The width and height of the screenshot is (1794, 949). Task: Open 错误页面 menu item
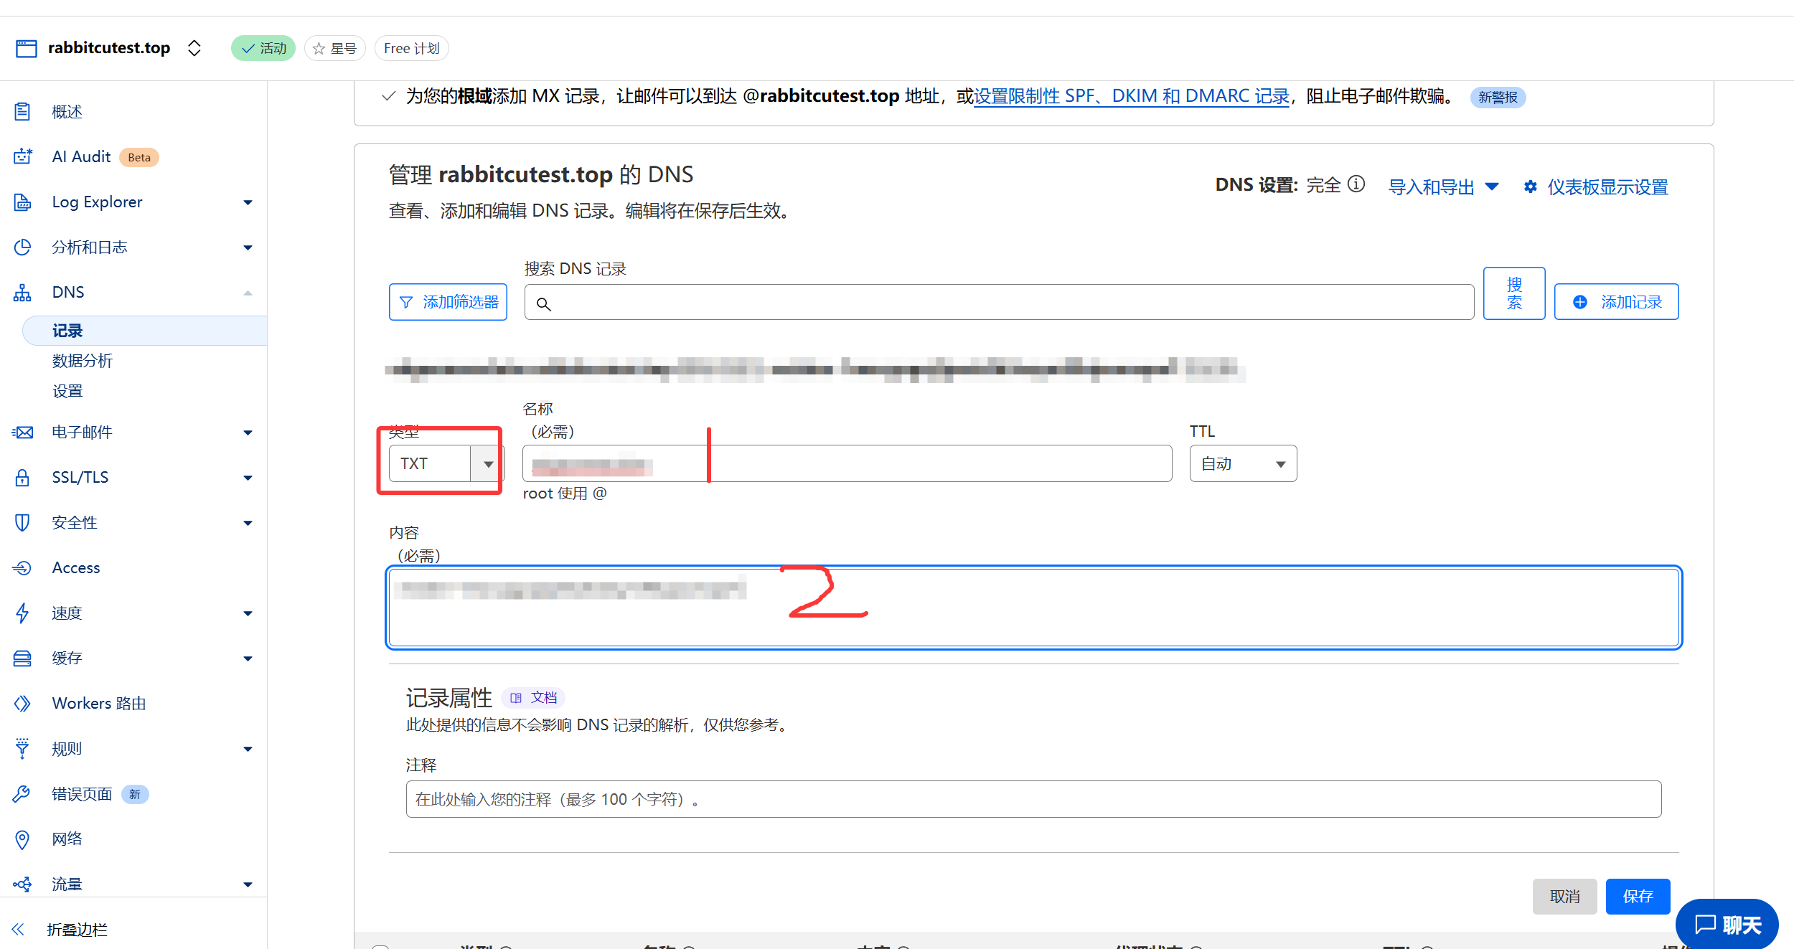(x=82, y=794)
